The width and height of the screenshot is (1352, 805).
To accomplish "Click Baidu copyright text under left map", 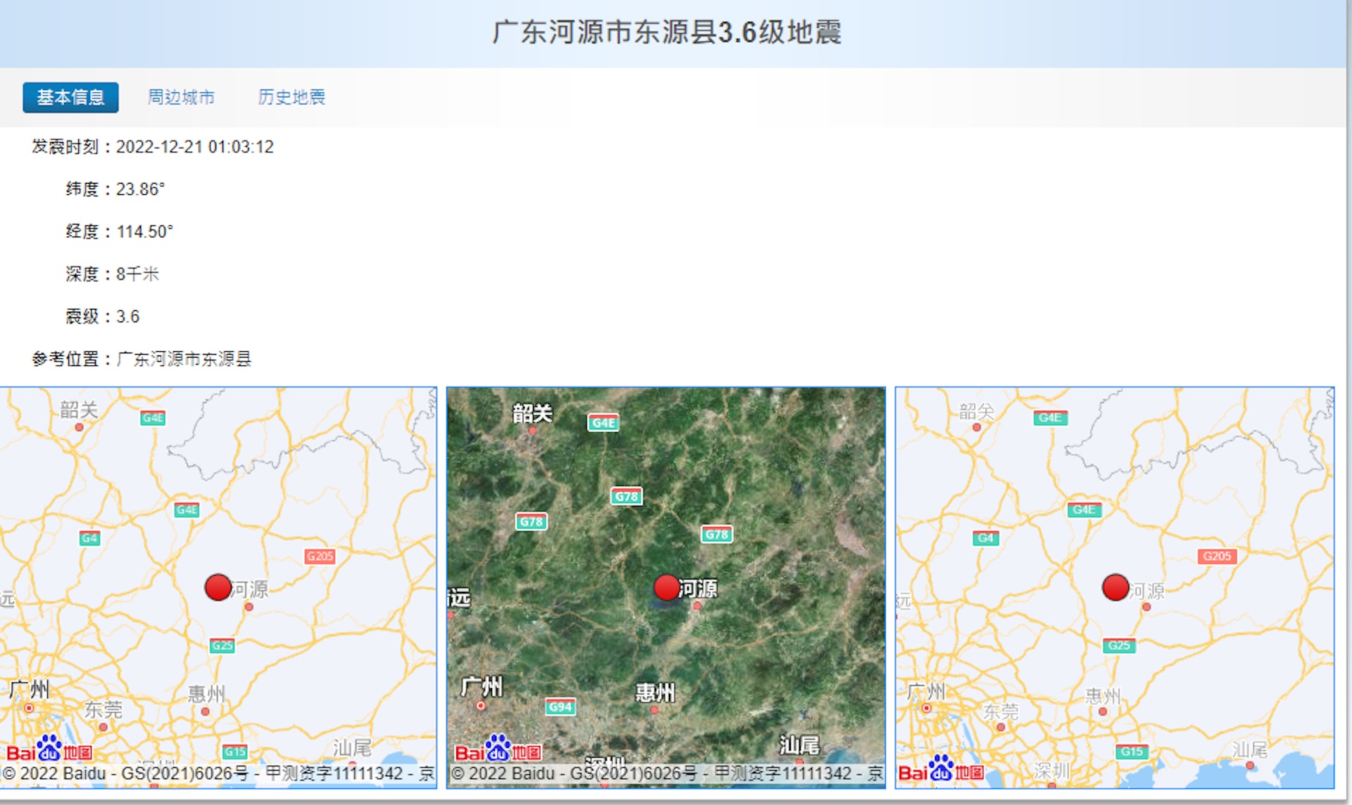I will (x=218, y=774).
